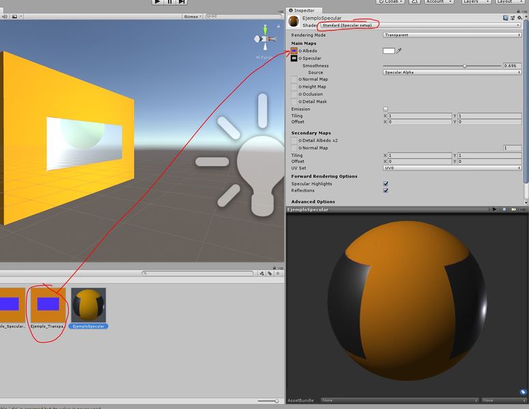Click the blue asset label tag icon

pyautogui.click(x=523, y=392)
